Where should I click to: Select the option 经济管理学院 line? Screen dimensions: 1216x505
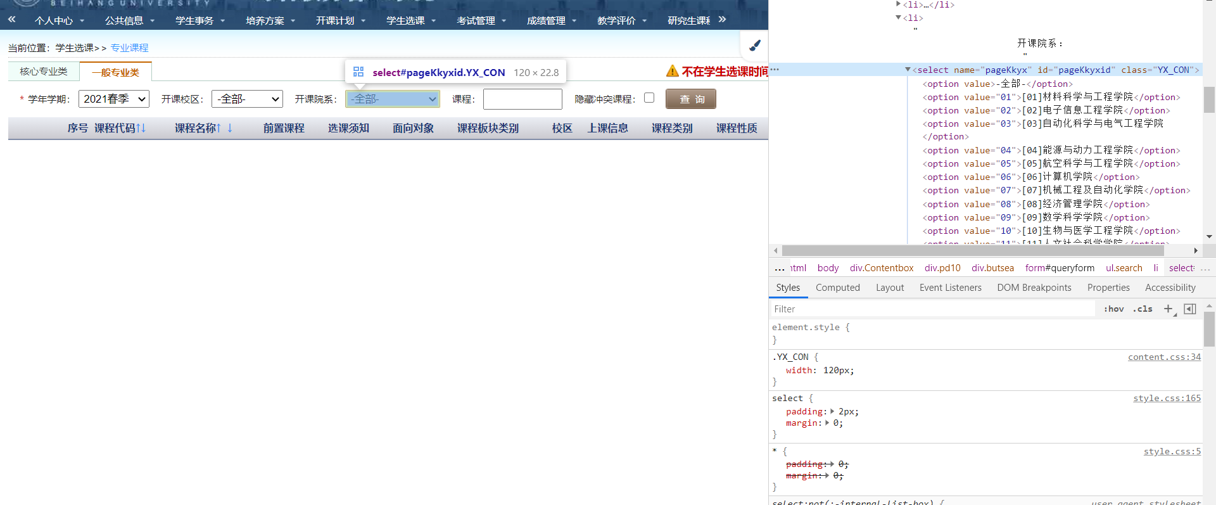point(1036,204)
